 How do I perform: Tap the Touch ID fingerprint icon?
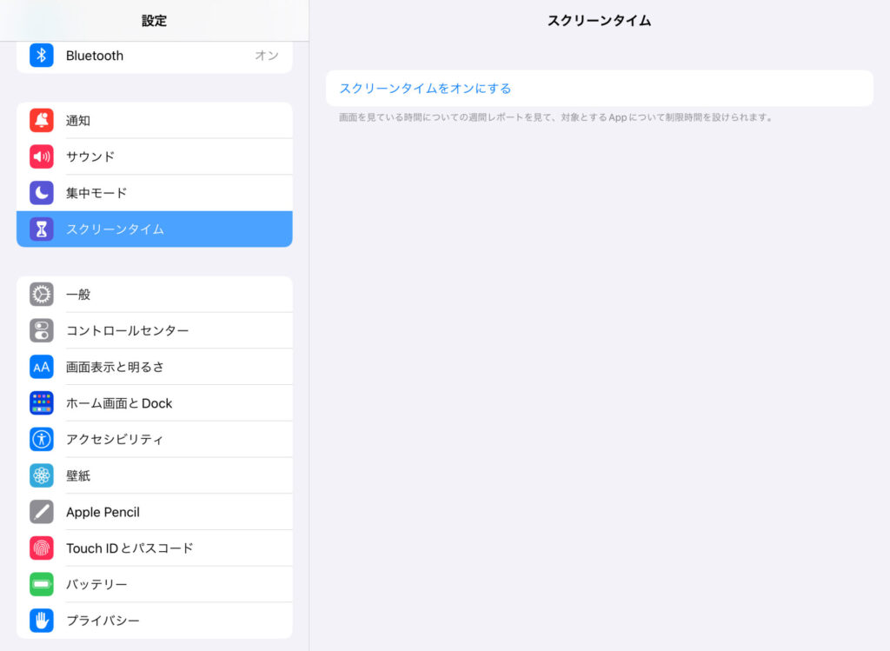coord(42,548)
